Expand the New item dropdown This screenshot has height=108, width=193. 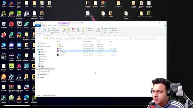click(x=90, y=28)
